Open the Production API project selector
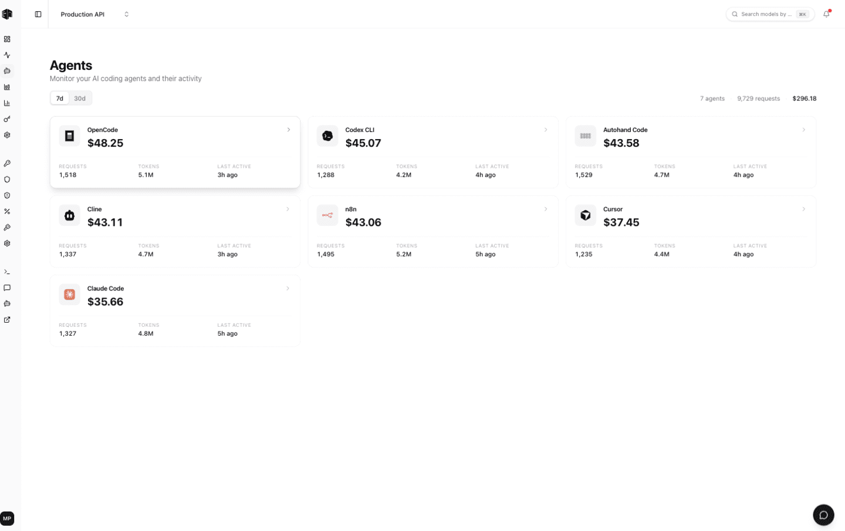The height and width of the screenshot is (531, 845). 94,14
